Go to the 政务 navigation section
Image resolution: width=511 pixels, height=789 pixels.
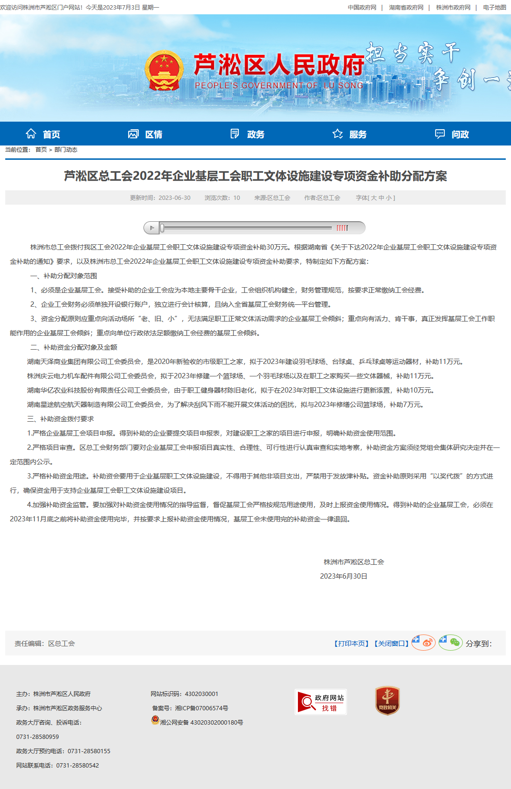pyautogui.click(x=247, y=134)
